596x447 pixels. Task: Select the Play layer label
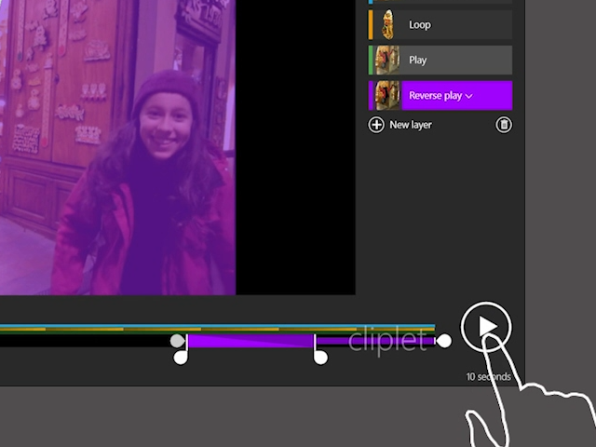[x=418, y=60]
